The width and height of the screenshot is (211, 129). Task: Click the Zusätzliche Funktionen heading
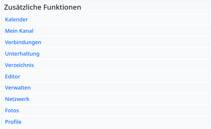pos(42,7)
